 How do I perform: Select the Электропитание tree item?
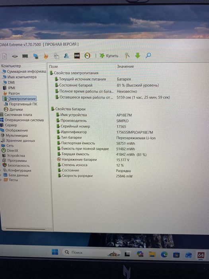click(x=20, y=98)
